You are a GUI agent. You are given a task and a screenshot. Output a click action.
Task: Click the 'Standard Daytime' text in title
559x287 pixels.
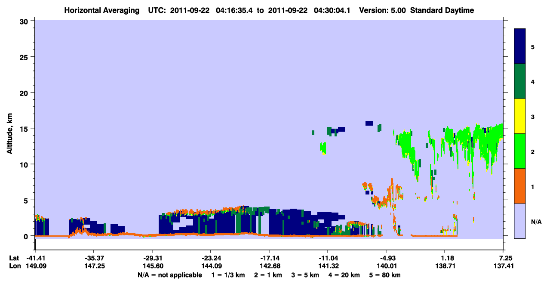pos(442,10)
